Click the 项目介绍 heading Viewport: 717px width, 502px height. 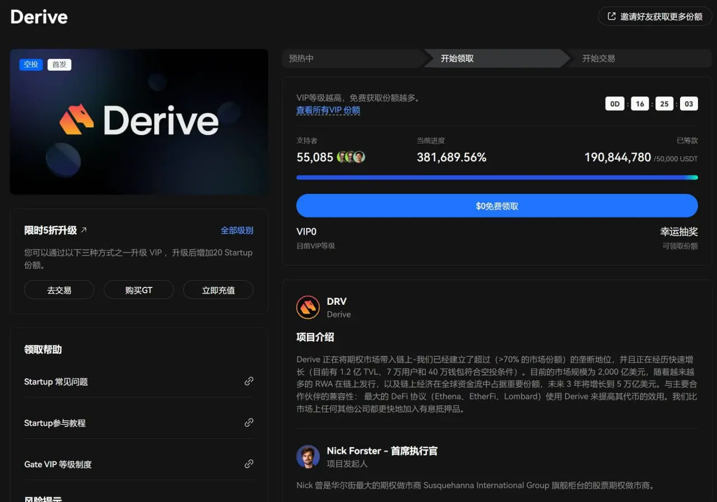pos(315,337)
